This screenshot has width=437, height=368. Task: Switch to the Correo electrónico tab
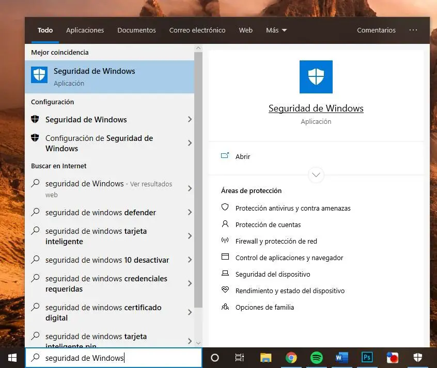tap(197, 30)
